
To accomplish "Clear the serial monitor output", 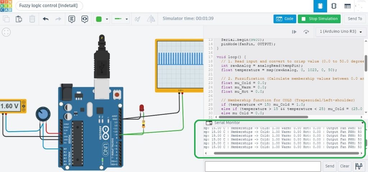I will tap(345, 166).
